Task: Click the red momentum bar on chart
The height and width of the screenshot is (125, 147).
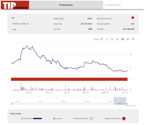Action: 69,79
